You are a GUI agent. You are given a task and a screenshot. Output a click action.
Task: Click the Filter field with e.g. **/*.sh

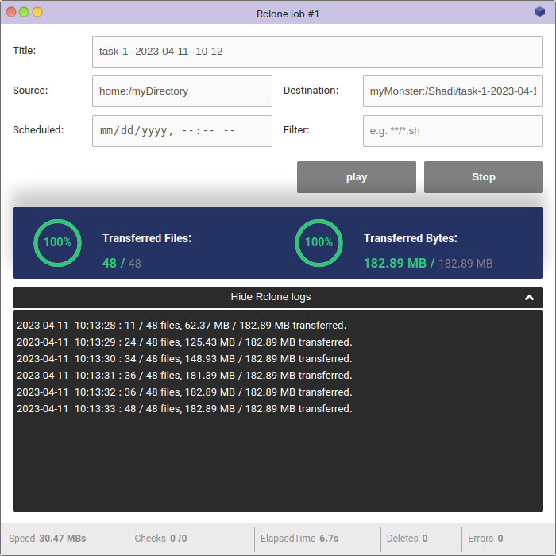click(453, 131)
